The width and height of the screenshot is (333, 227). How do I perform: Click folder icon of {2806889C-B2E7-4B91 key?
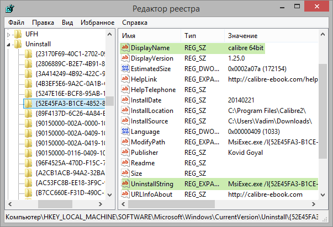(28, 64)
